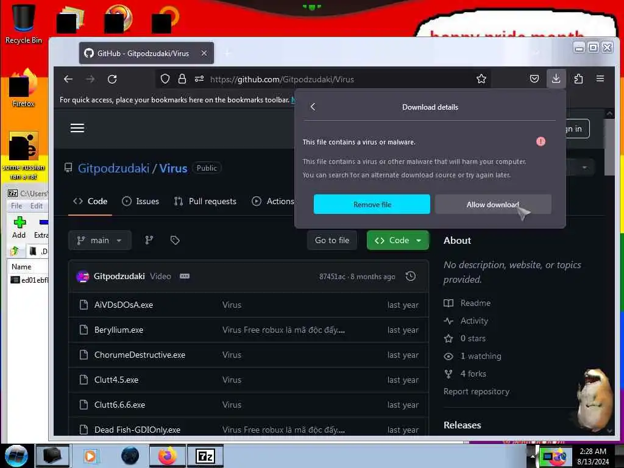
Task: Click the Name column header in 7-Zip
Action: click(x=21, y=267)
